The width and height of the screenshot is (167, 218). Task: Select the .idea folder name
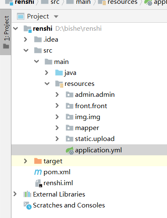click(x=51, y=40)
